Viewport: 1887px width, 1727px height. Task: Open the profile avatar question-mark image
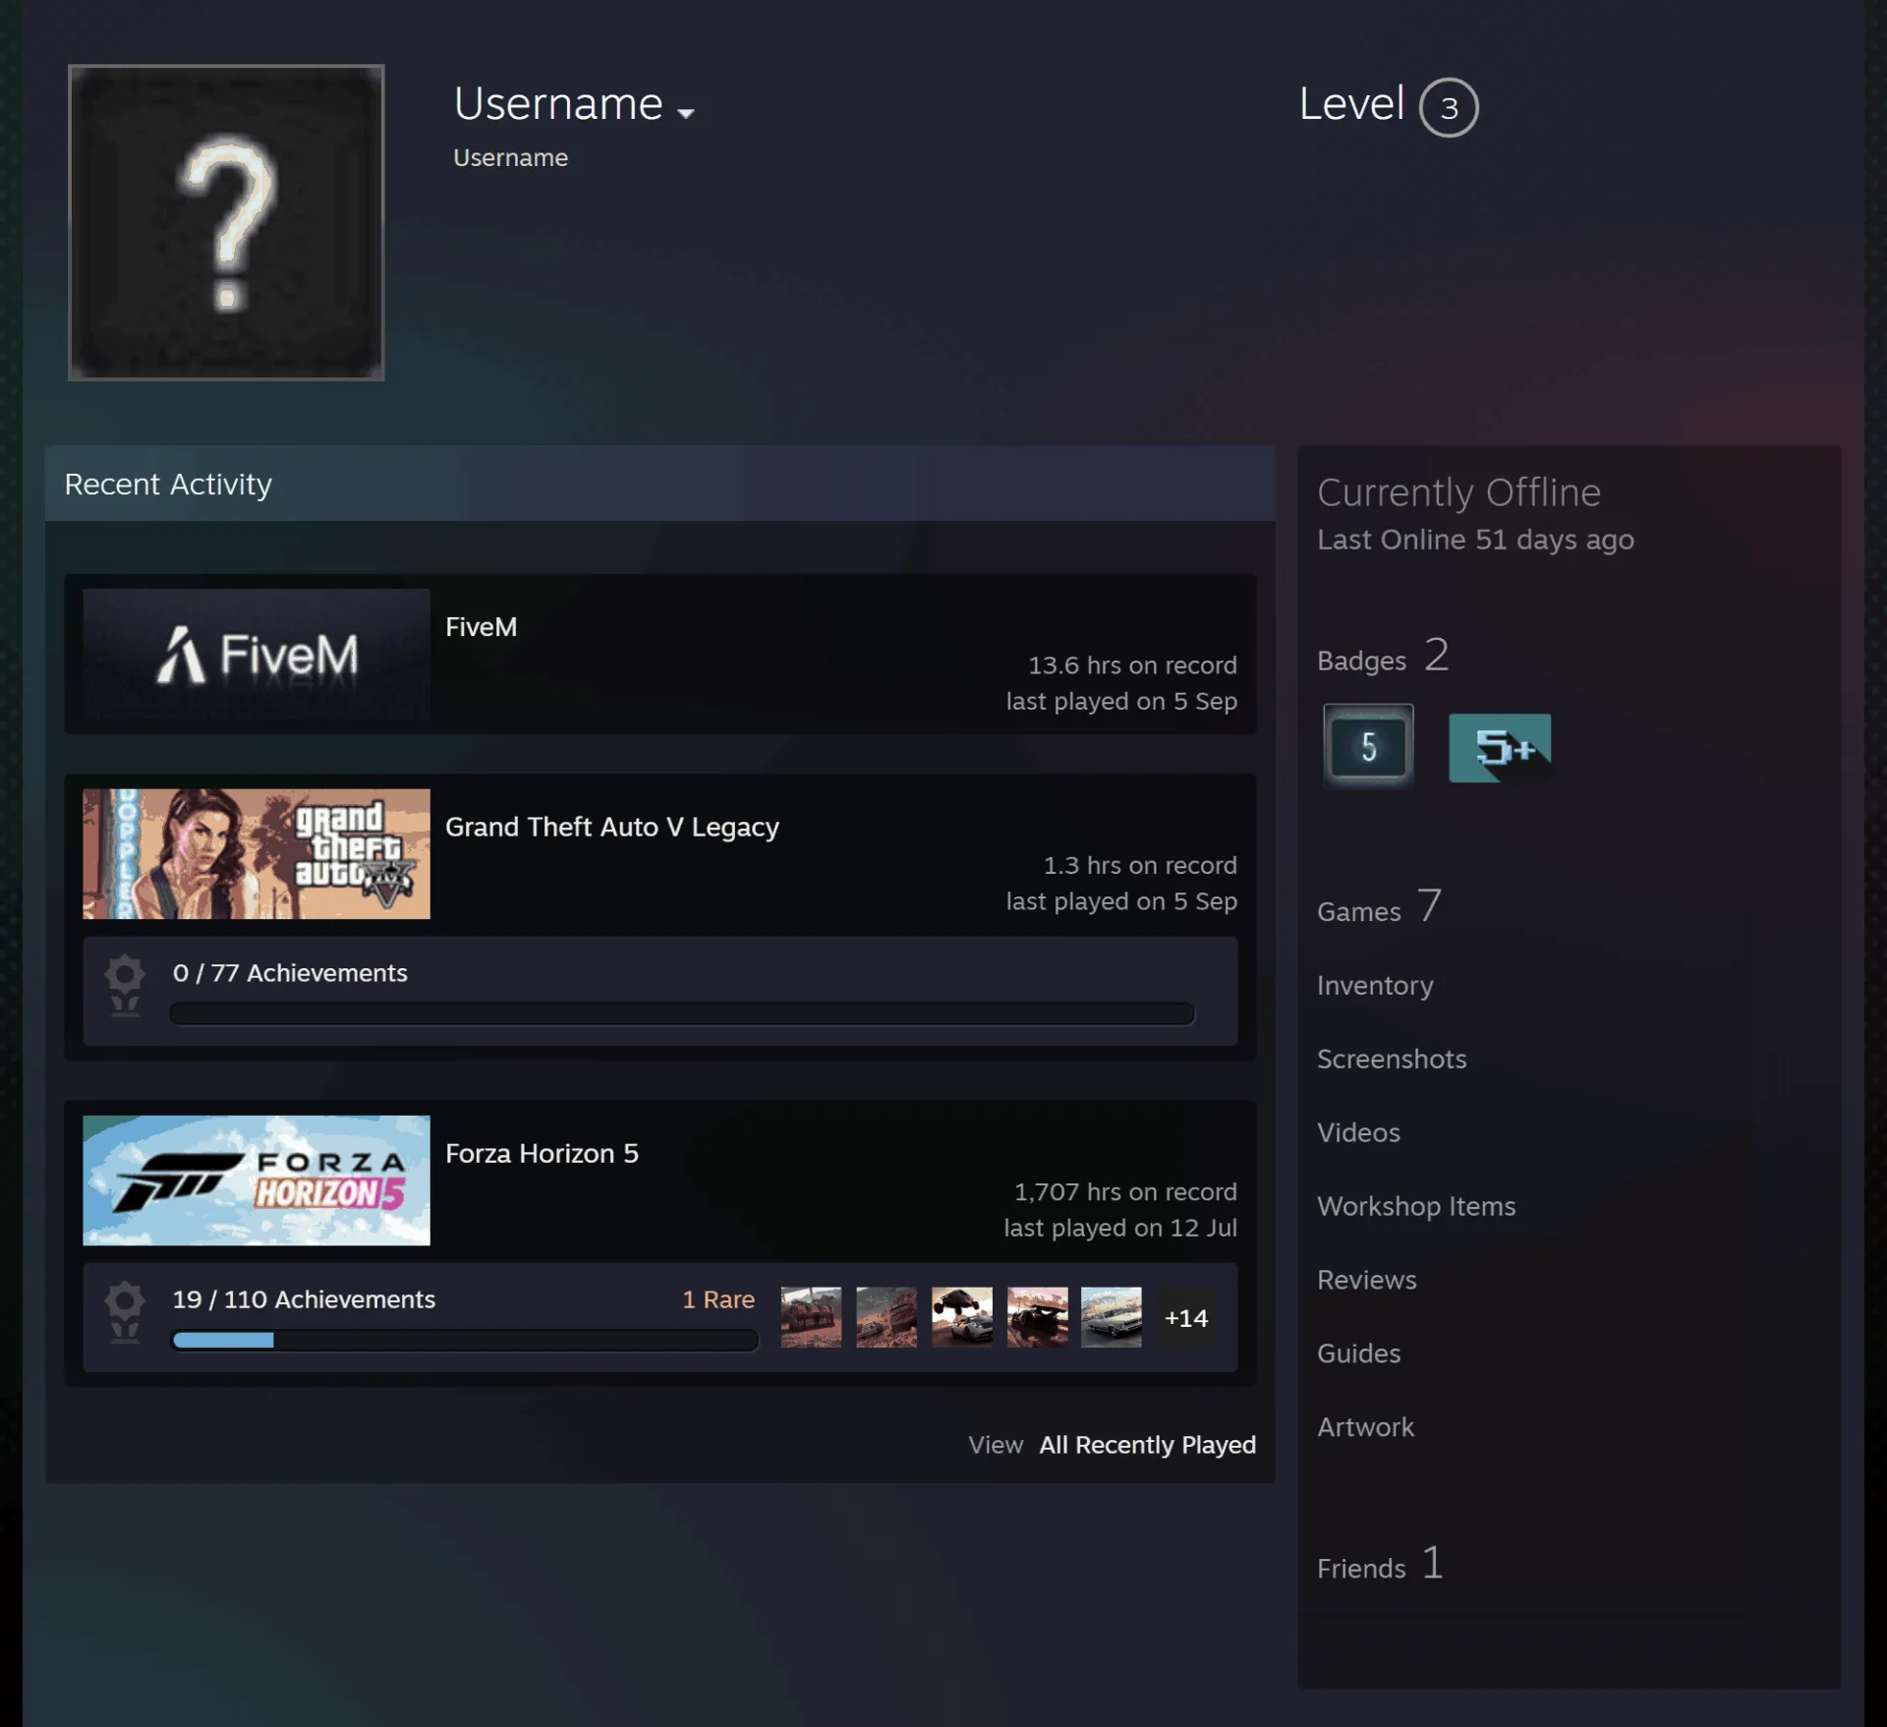coord(226,222)
